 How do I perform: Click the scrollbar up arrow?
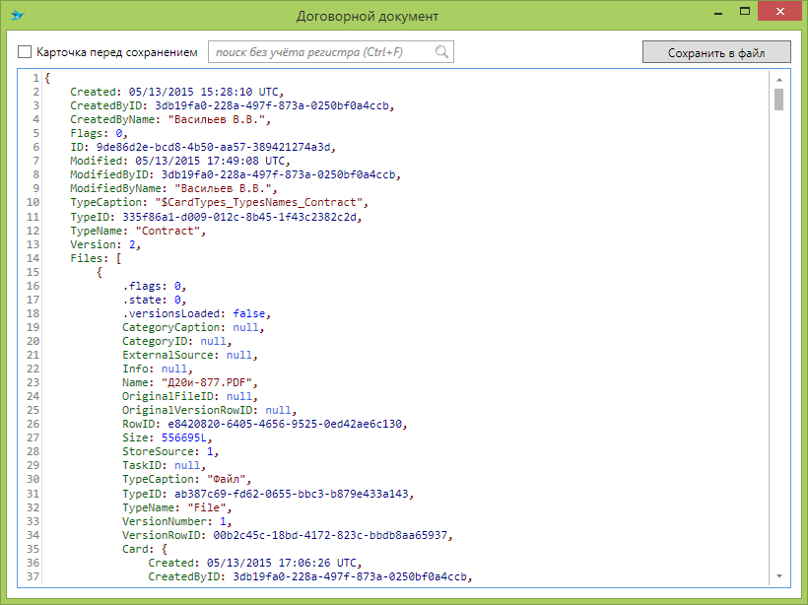pyautogui.click(x=778, y=79)
